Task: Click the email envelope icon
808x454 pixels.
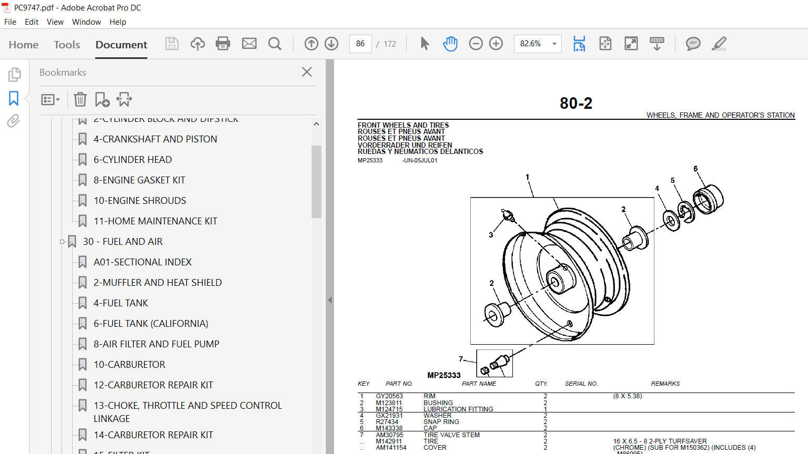Action: point(249,44)
